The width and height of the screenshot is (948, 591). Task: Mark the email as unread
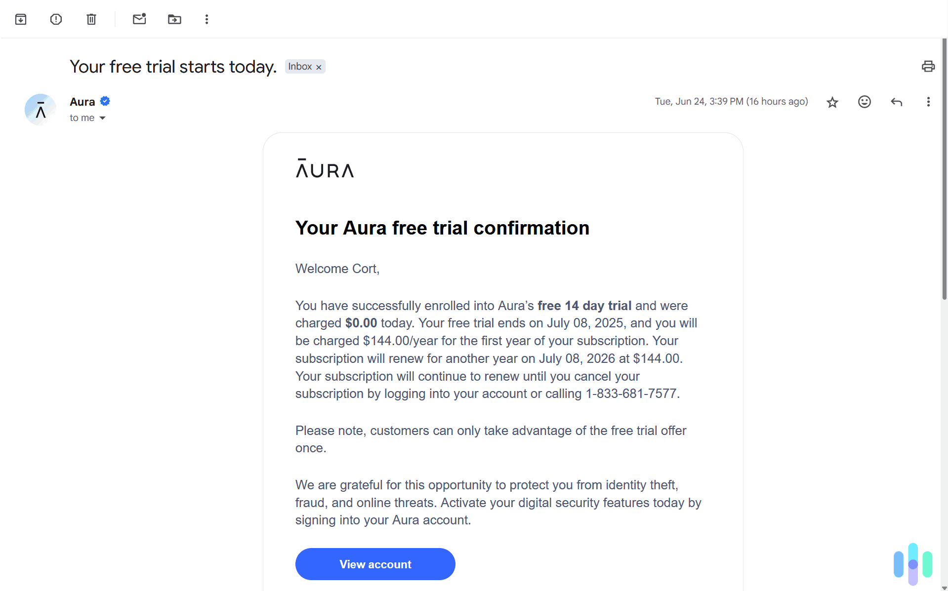pyautogui.click(x=139, y=19)
